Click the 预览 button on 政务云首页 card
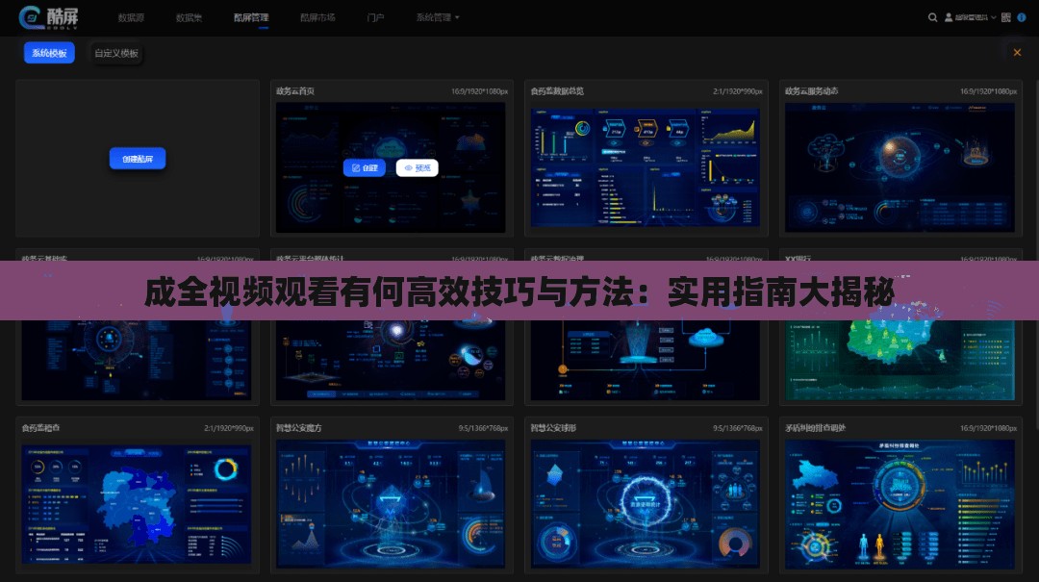Viewport: 1039px width, 582px height. [x=418, y=167]
